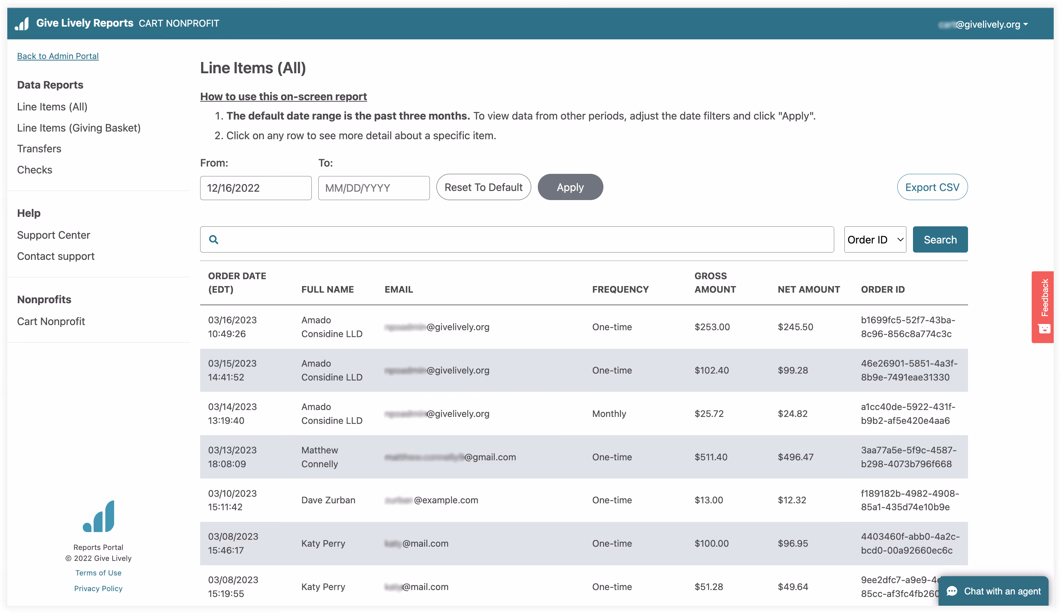Open Terms of Use link

click(98, 573)
